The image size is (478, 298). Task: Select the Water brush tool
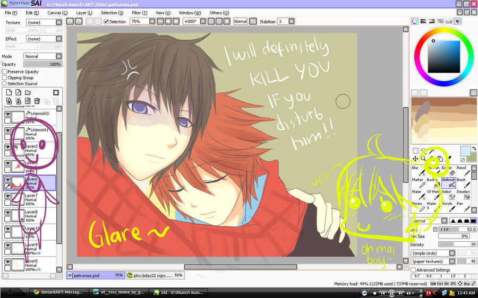(x=419, y=195)
